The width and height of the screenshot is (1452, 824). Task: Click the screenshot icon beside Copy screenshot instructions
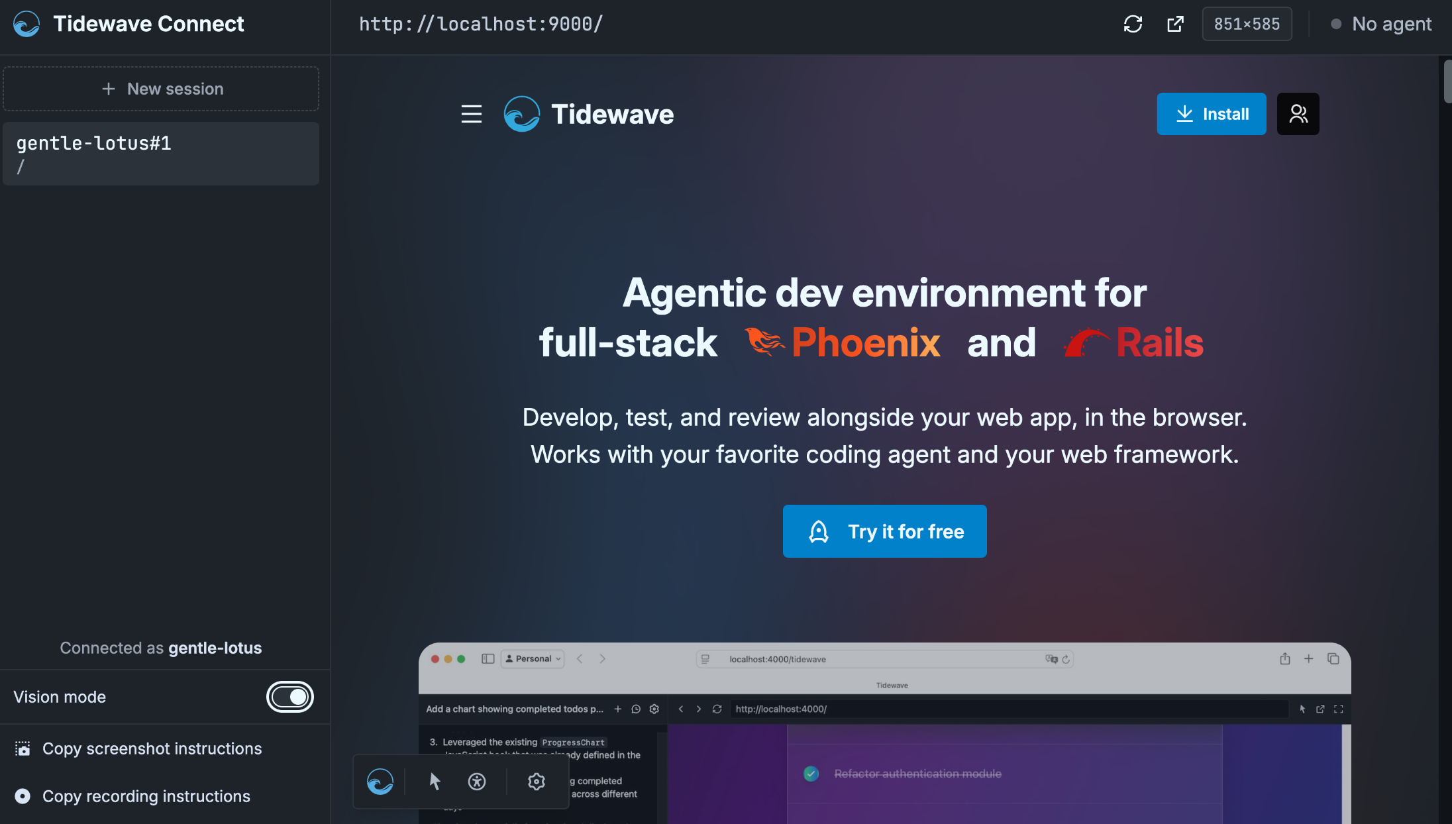[23, 748]
